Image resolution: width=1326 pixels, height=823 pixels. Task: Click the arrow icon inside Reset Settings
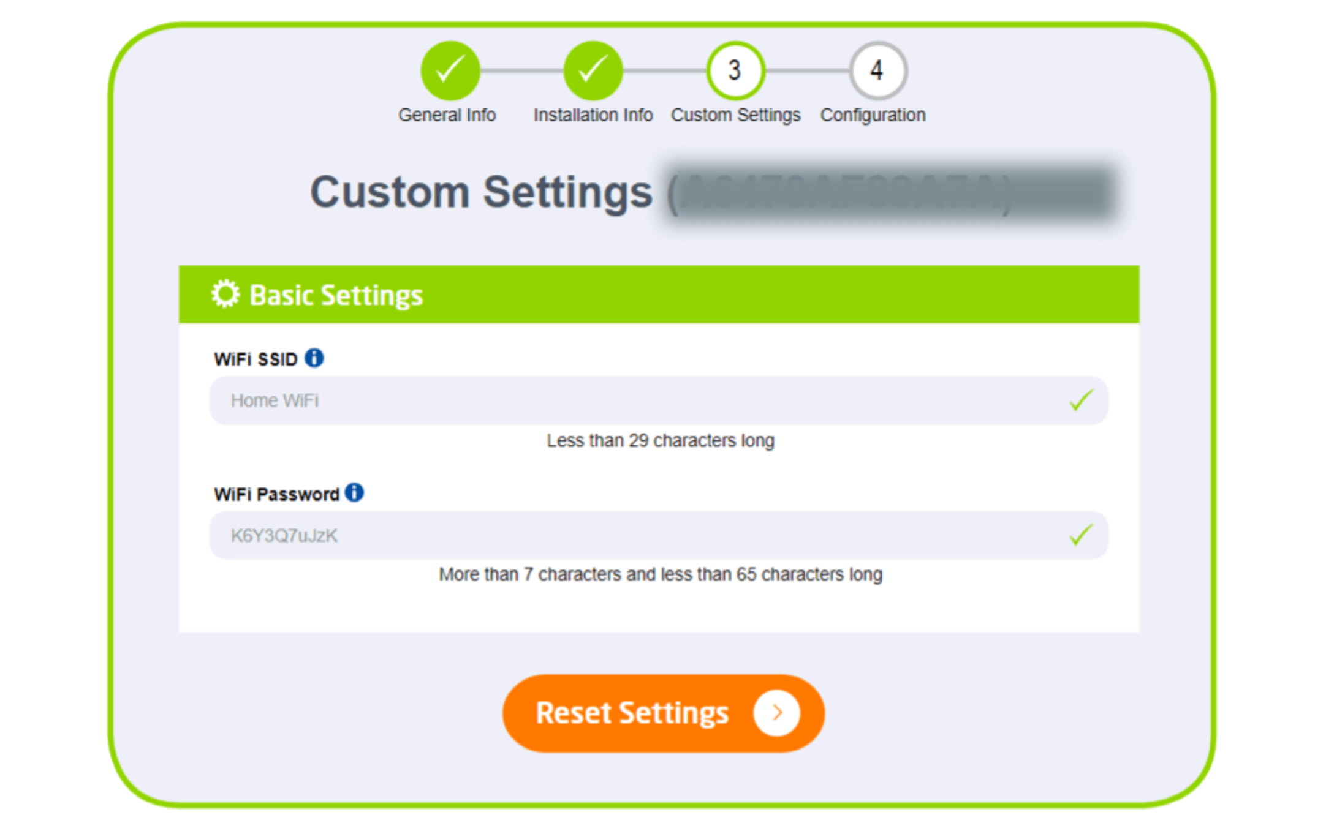pyautogui.click(x=777, y=712)
